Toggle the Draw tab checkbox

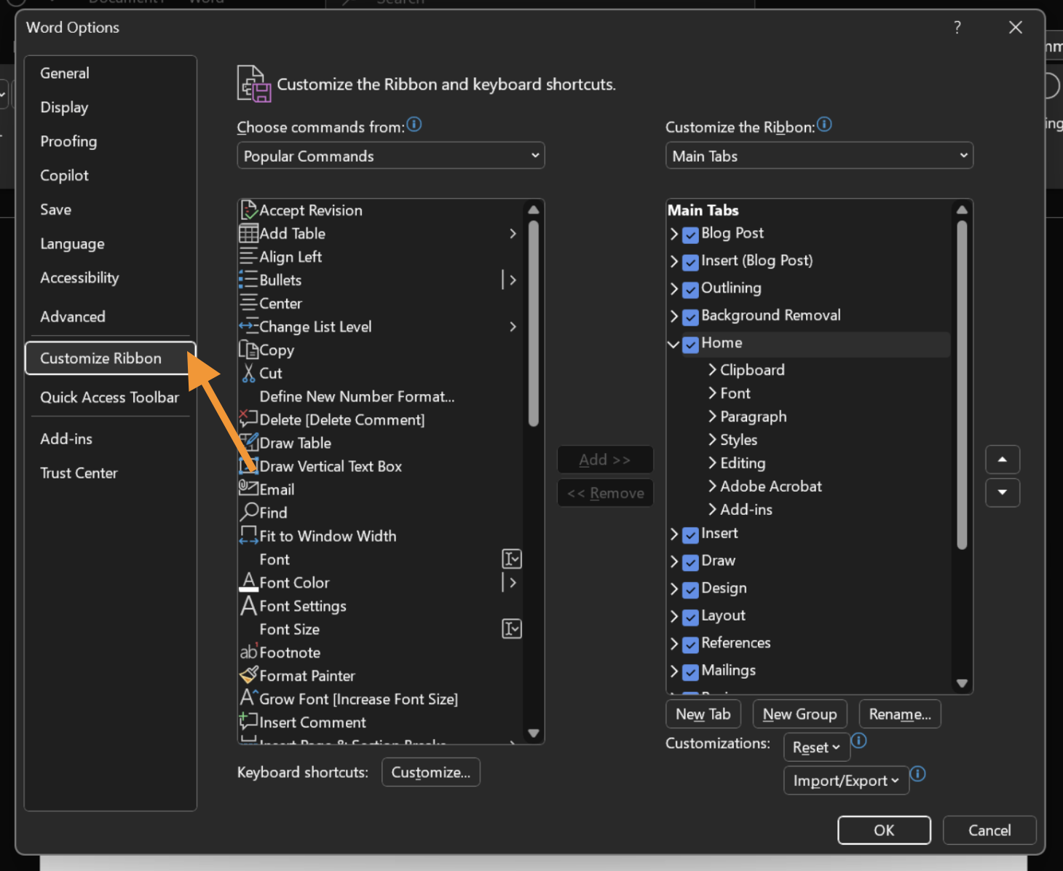[x=690, y=562]
